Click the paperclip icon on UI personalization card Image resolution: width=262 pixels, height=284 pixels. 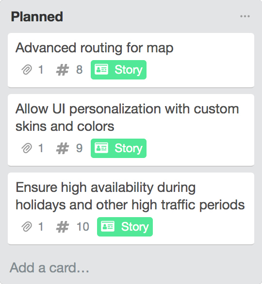[27, 148]
